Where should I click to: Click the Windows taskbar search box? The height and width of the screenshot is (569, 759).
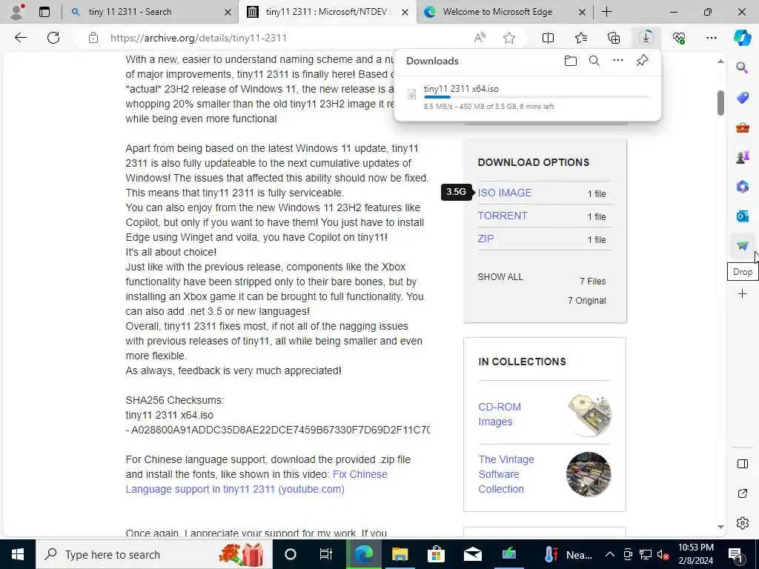154,554
